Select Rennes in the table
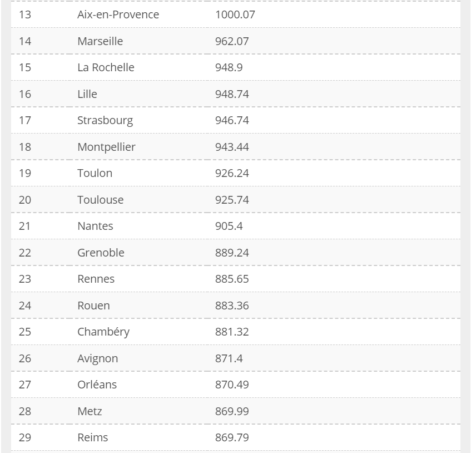Screen dimensions: 471x453 (x=96, y=279)
